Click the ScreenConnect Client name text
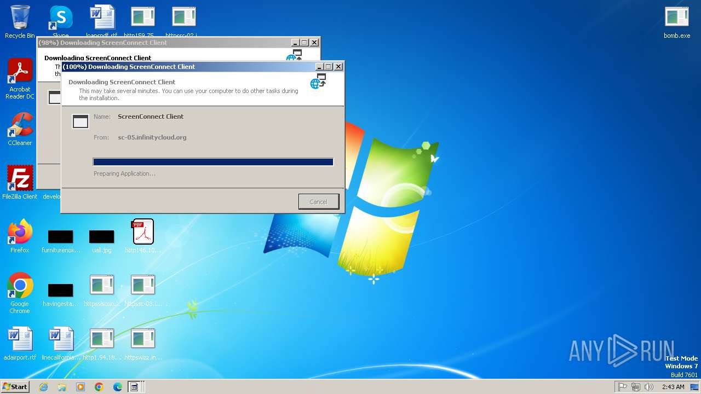Viewport: 701px width, 394px height. click(151, 117)
